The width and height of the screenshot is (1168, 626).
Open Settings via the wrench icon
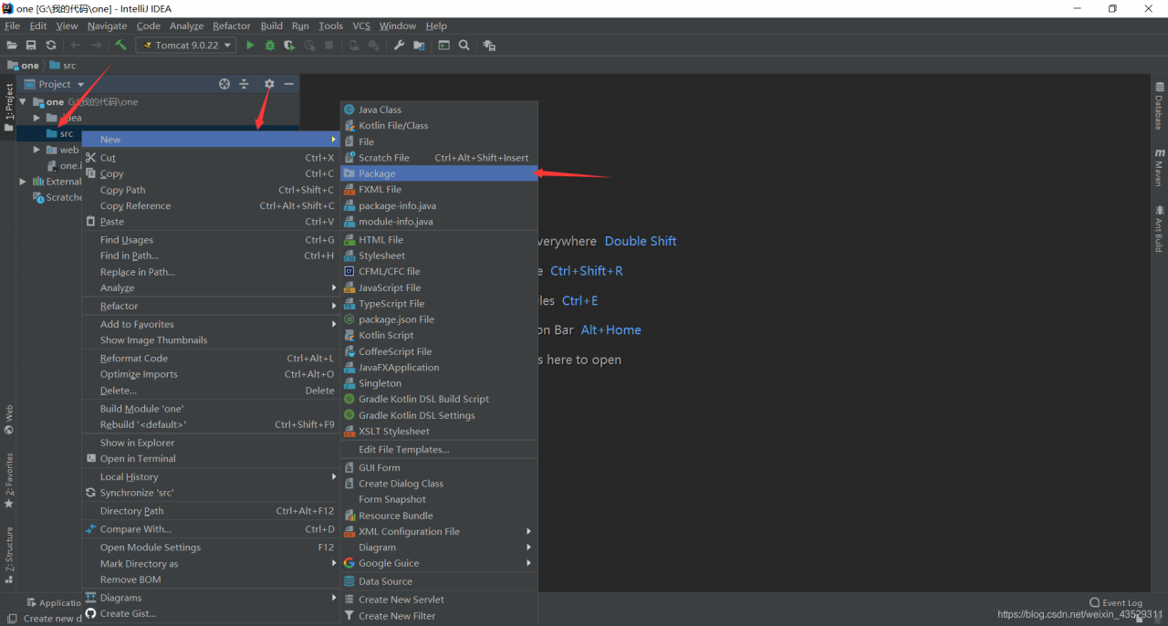tap(399, 45)
